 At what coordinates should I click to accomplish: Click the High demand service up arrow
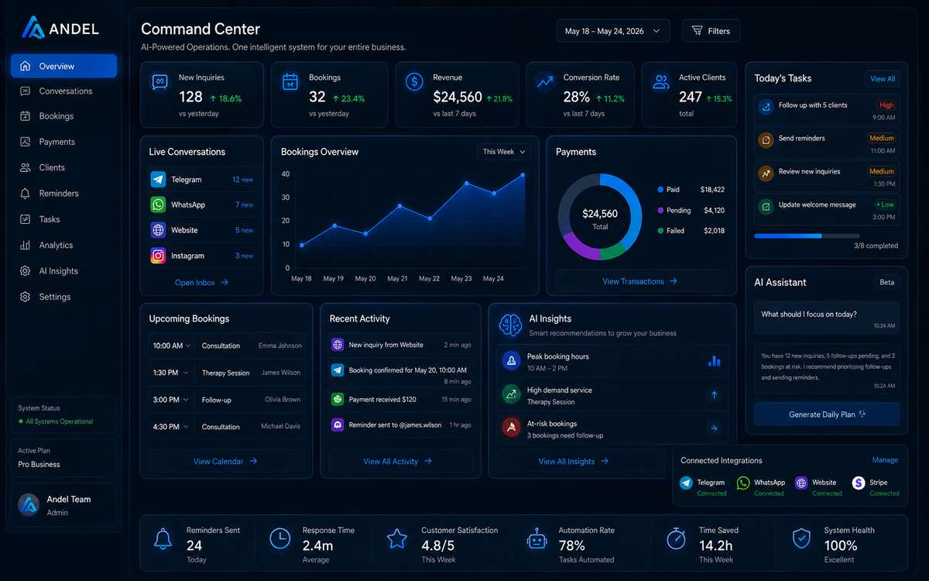714,395
